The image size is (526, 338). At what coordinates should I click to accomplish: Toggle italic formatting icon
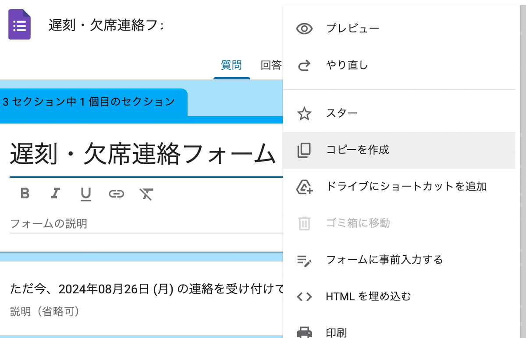click(x=55, y=194)
